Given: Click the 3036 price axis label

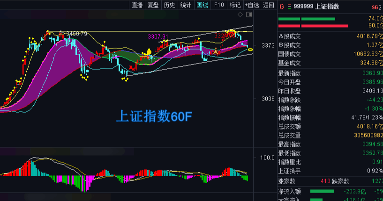Looking at the screenshot, I should point(268,99).
